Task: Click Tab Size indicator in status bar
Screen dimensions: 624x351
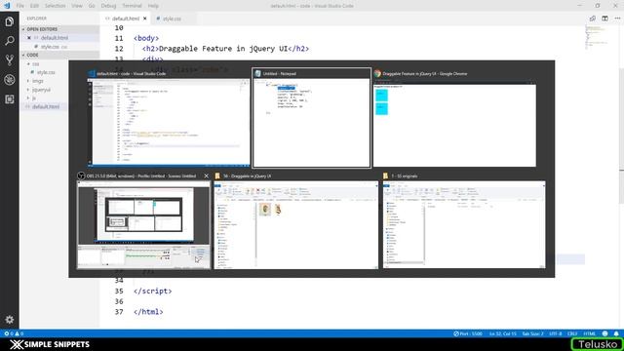Action: (532, 333)
